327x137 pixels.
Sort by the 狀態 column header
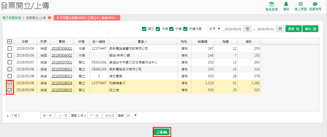[x=82, y=41]
